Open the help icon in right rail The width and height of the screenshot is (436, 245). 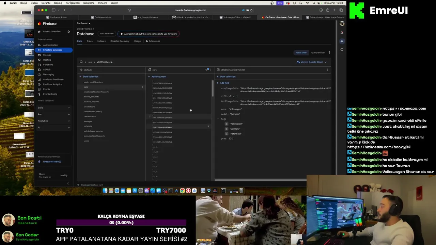[342, 50]
